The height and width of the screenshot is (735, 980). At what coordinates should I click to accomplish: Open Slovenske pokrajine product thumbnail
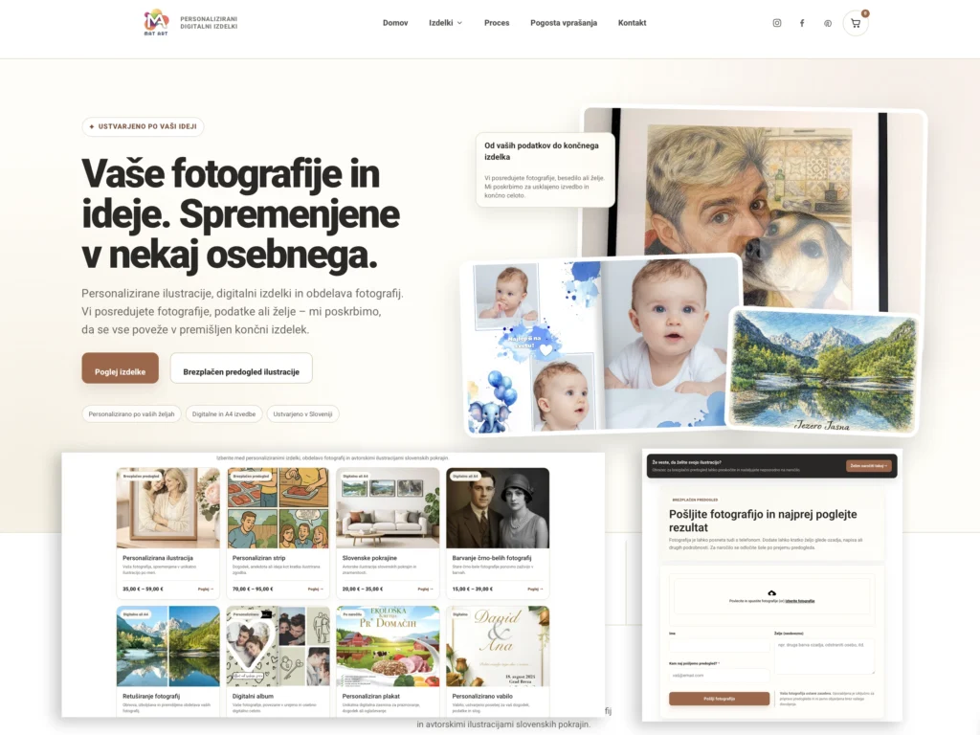388,507
